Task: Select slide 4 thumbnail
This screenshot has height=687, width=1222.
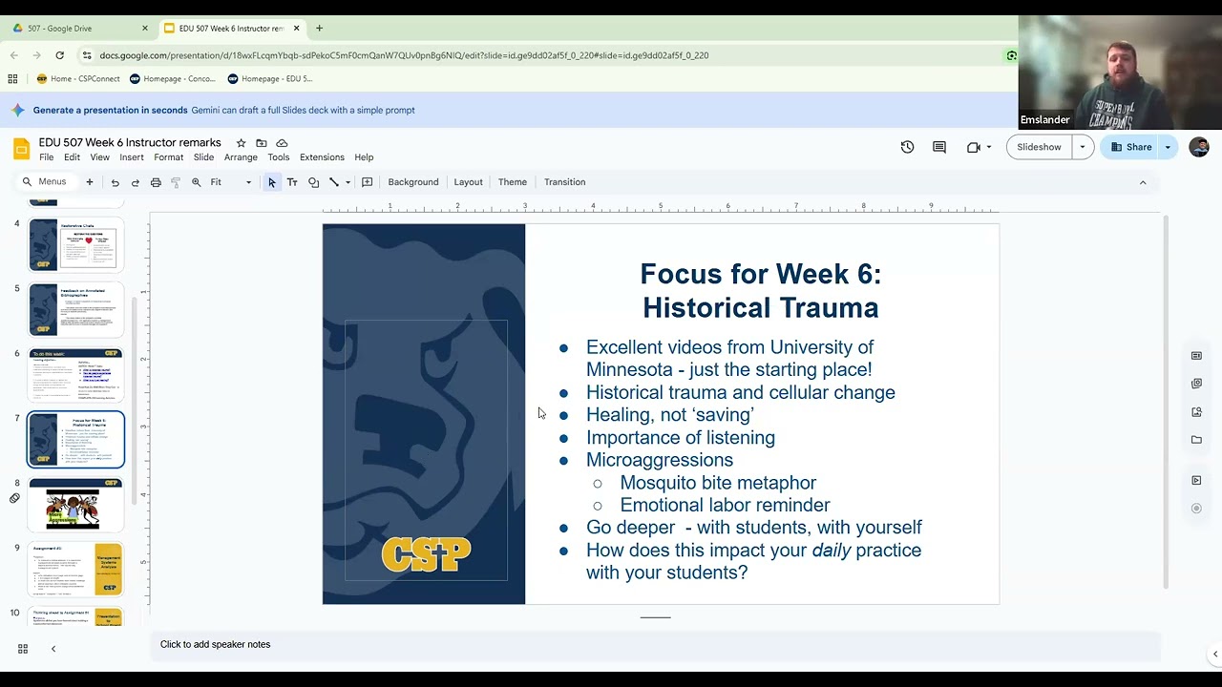Action: tap(75, 245)
